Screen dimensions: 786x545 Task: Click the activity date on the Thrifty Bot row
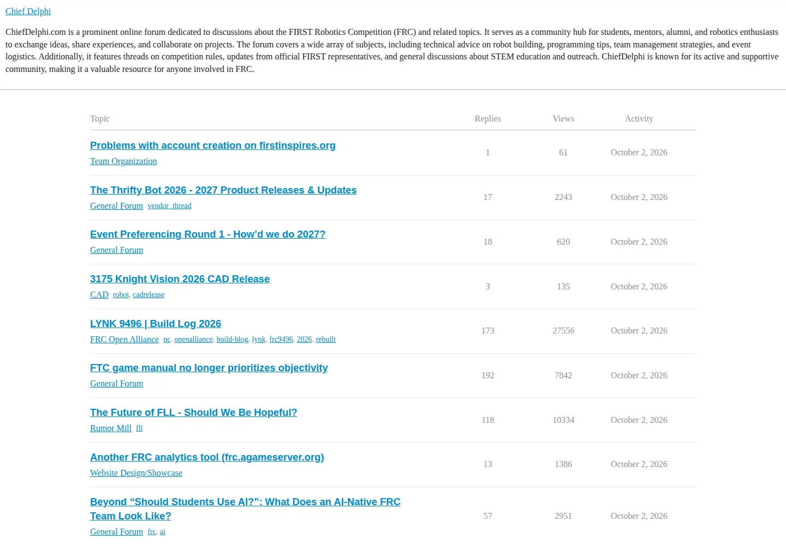pyautogui.click(x=639, y=197)
